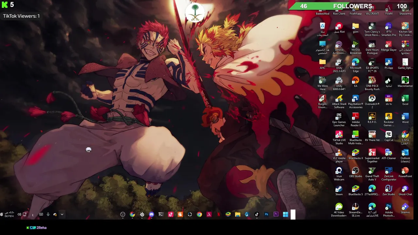Launch Supermarket Together shortcut
The image size is (418, 235).
tap(372, 156)
